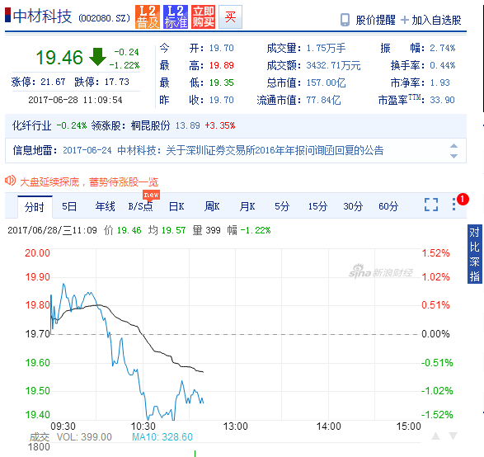Open the 大盘延续探底 headline link

[89, 181]
